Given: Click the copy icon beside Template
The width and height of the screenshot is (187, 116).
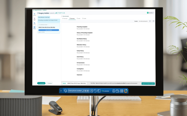Looking at the screenshot, I should pyautogui.click(x=154, y=21).
